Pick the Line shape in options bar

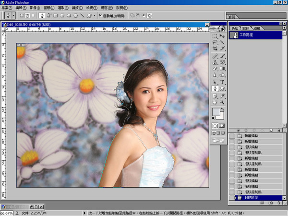pyautogui.click(x=83, y=15)
